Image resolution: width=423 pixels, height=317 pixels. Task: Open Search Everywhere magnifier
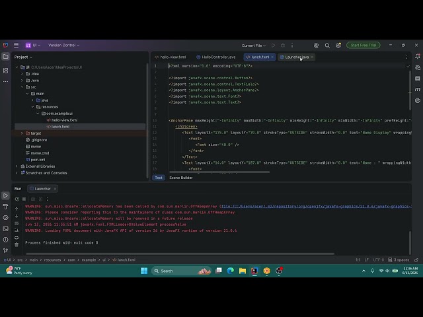click(x=327, y=46)
